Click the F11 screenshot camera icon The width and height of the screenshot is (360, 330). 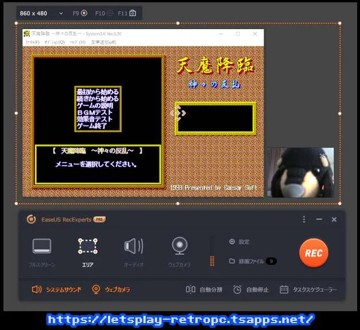(133, 13)
